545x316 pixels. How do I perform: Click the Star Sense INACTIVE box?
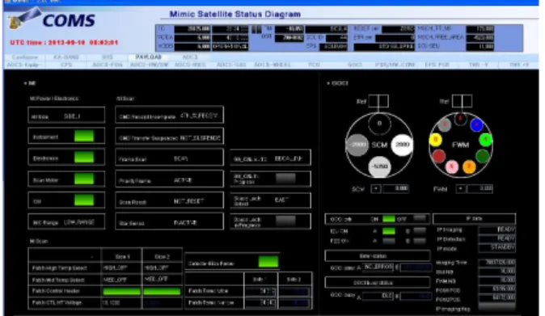click(169, 222)
